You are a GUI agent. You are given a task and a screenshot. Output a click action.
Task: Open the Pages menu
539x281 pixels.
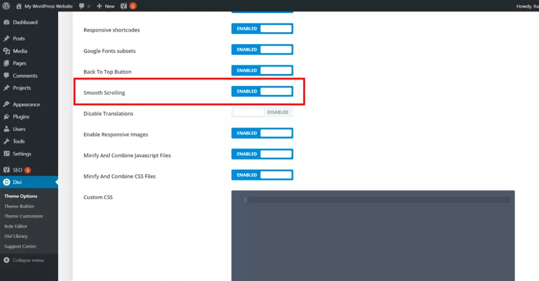pos(29,63)
